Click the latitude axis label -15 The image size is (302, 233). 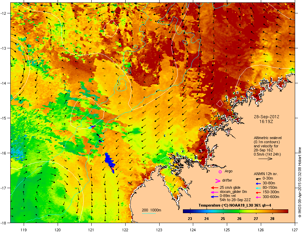[x=3, y=118]
